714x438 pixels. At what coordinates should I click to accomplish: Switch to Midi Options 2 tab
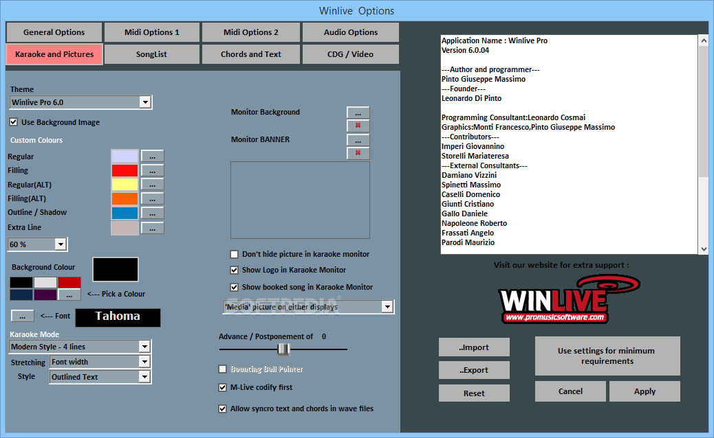tap(251, 32)
